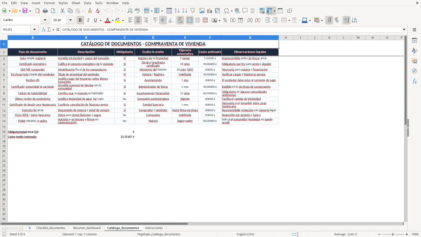Format selection as date
Viewport: 421px width, 237px height.
[240, 20]
